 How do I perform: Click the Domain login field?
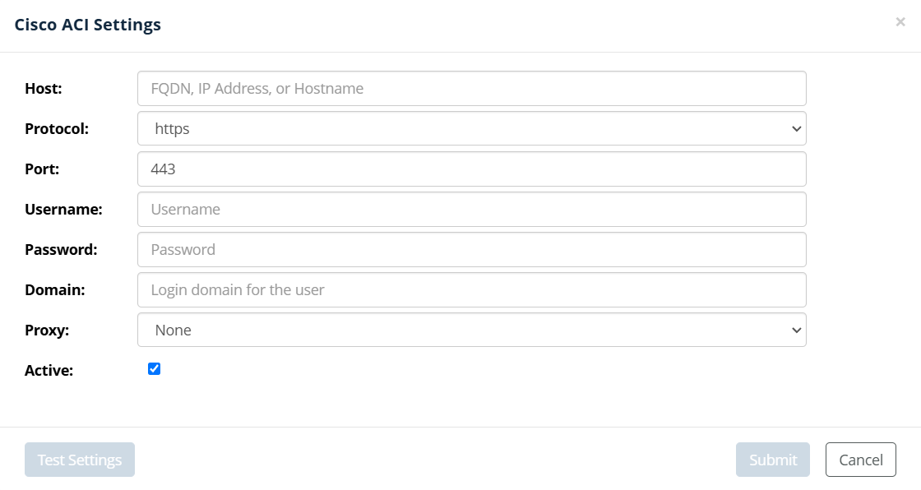pyautogui.click(x=471, y=289)
